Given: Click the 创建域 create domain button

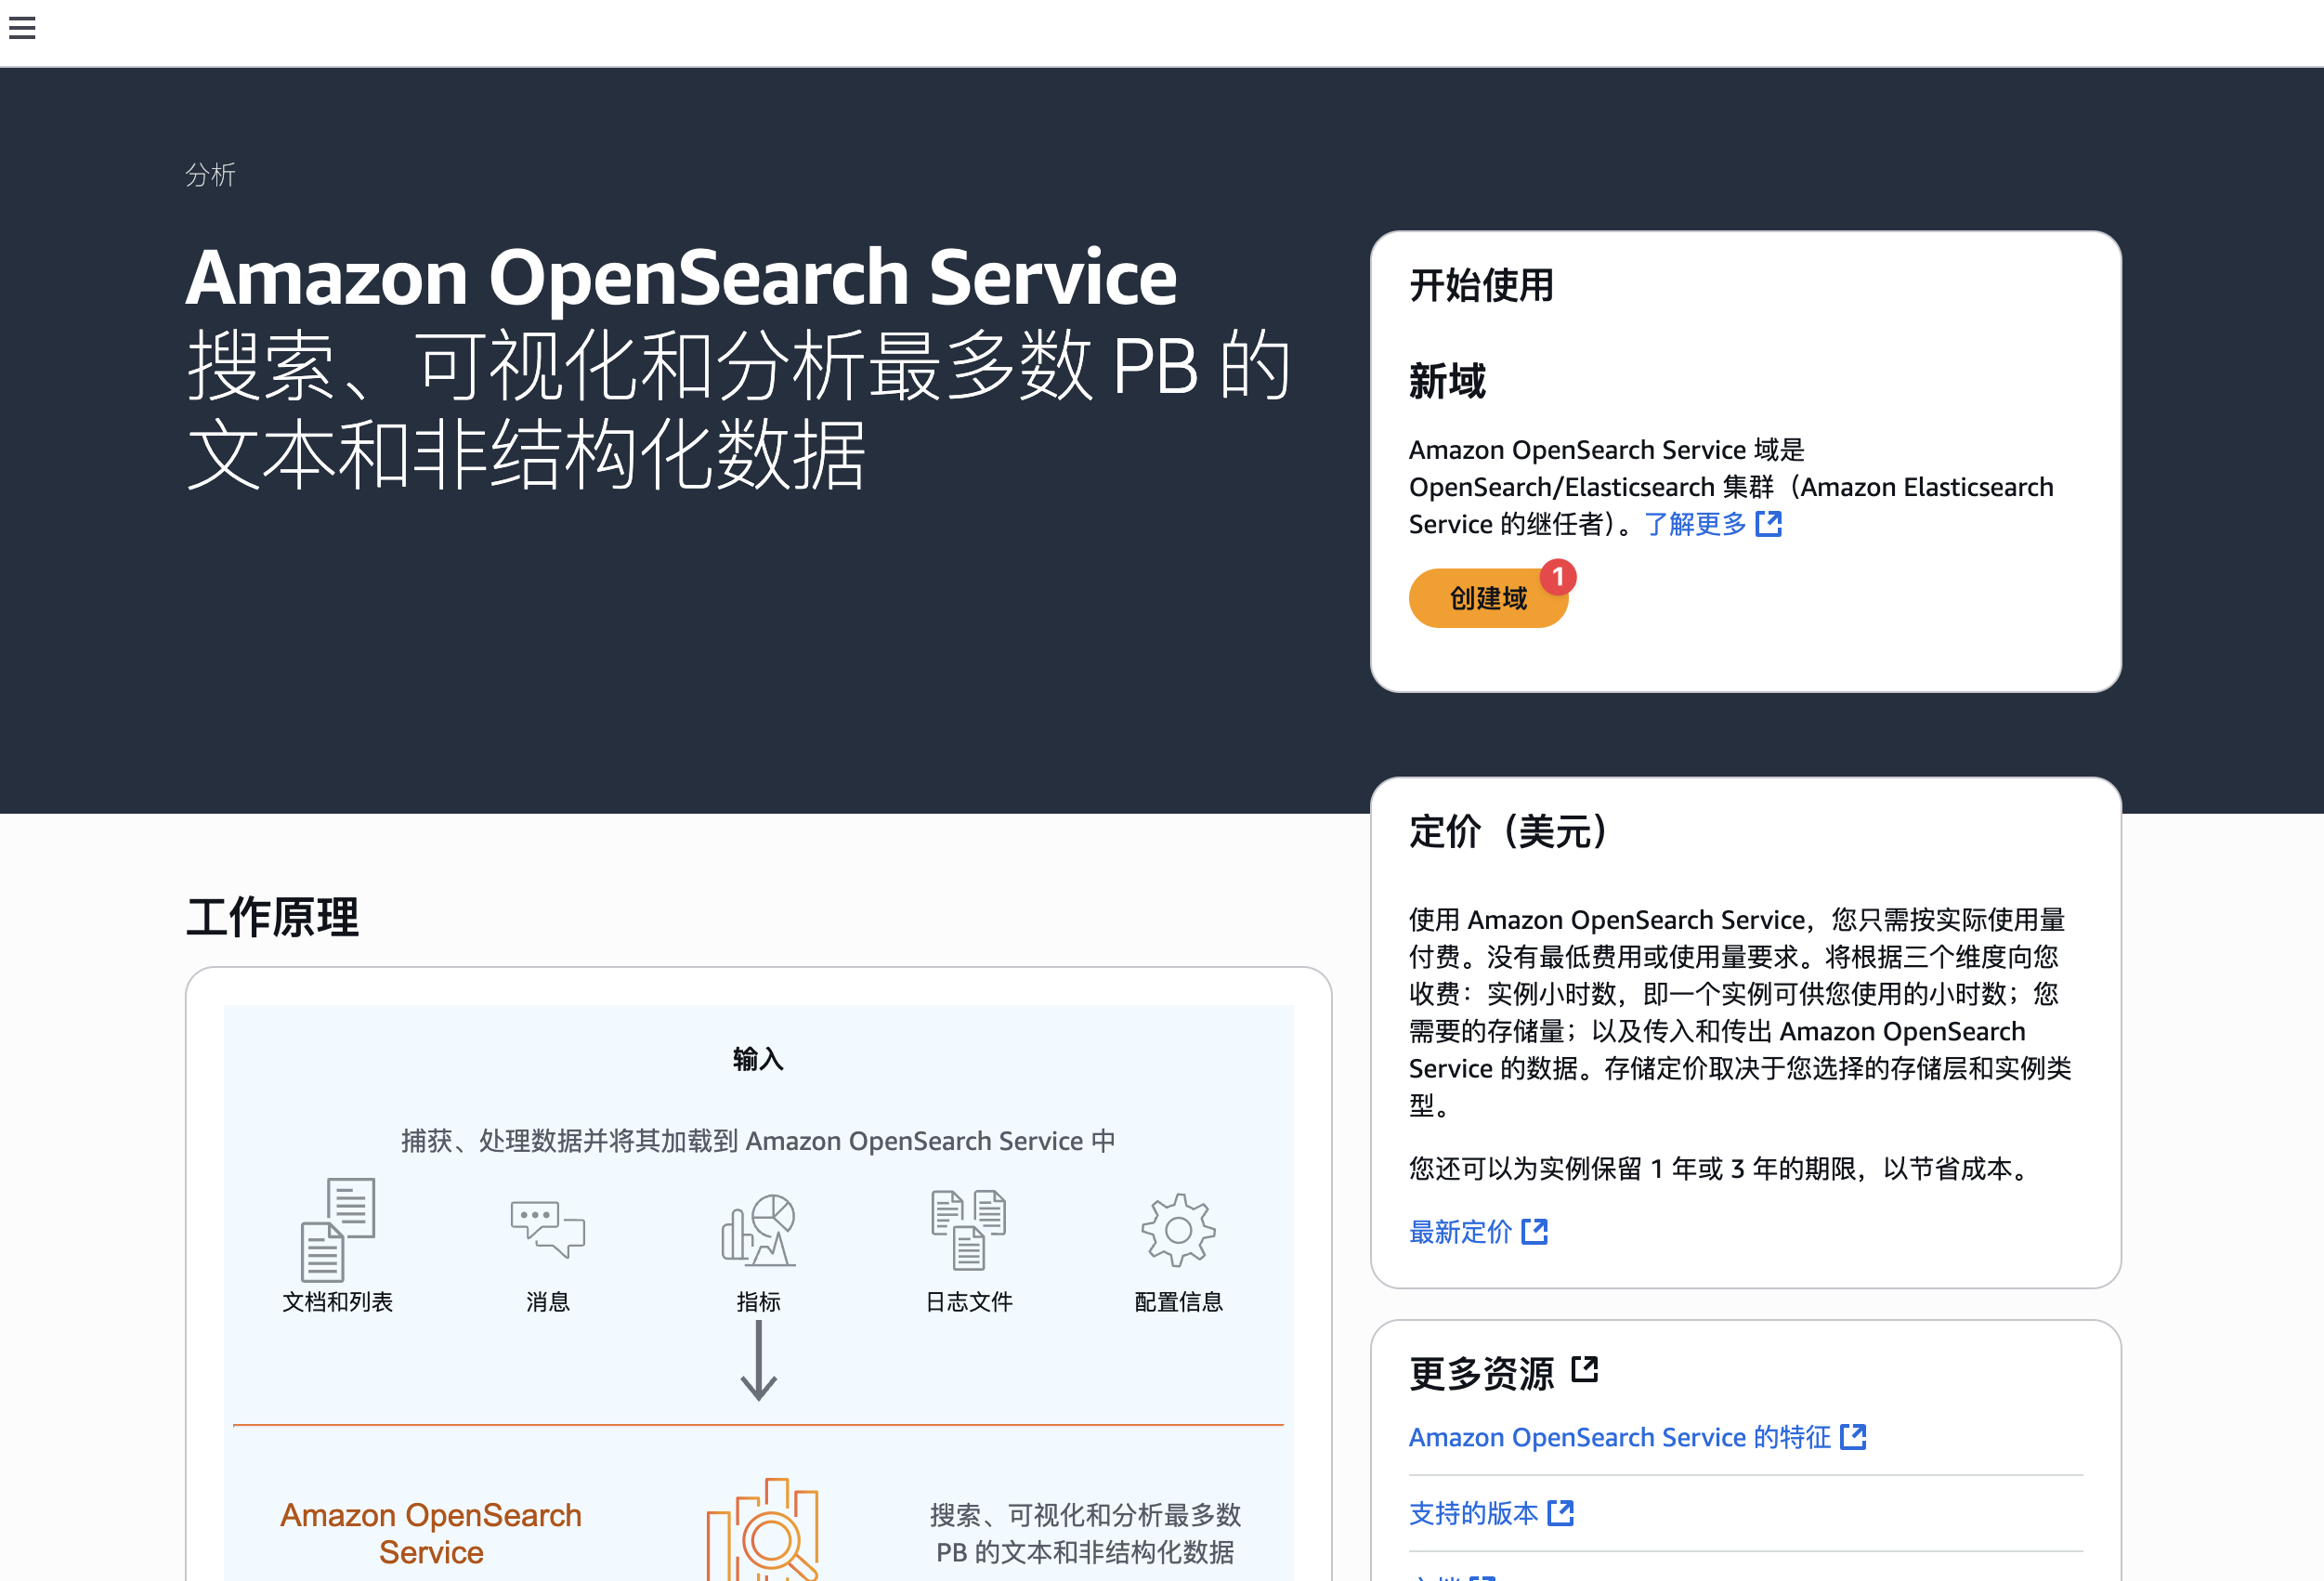Looking at the screenshot, I should point(1486,598).
